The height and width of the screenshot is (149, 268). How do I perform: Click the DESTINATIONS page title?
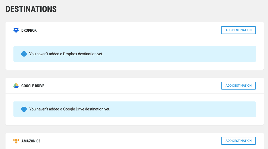point(31,9)
